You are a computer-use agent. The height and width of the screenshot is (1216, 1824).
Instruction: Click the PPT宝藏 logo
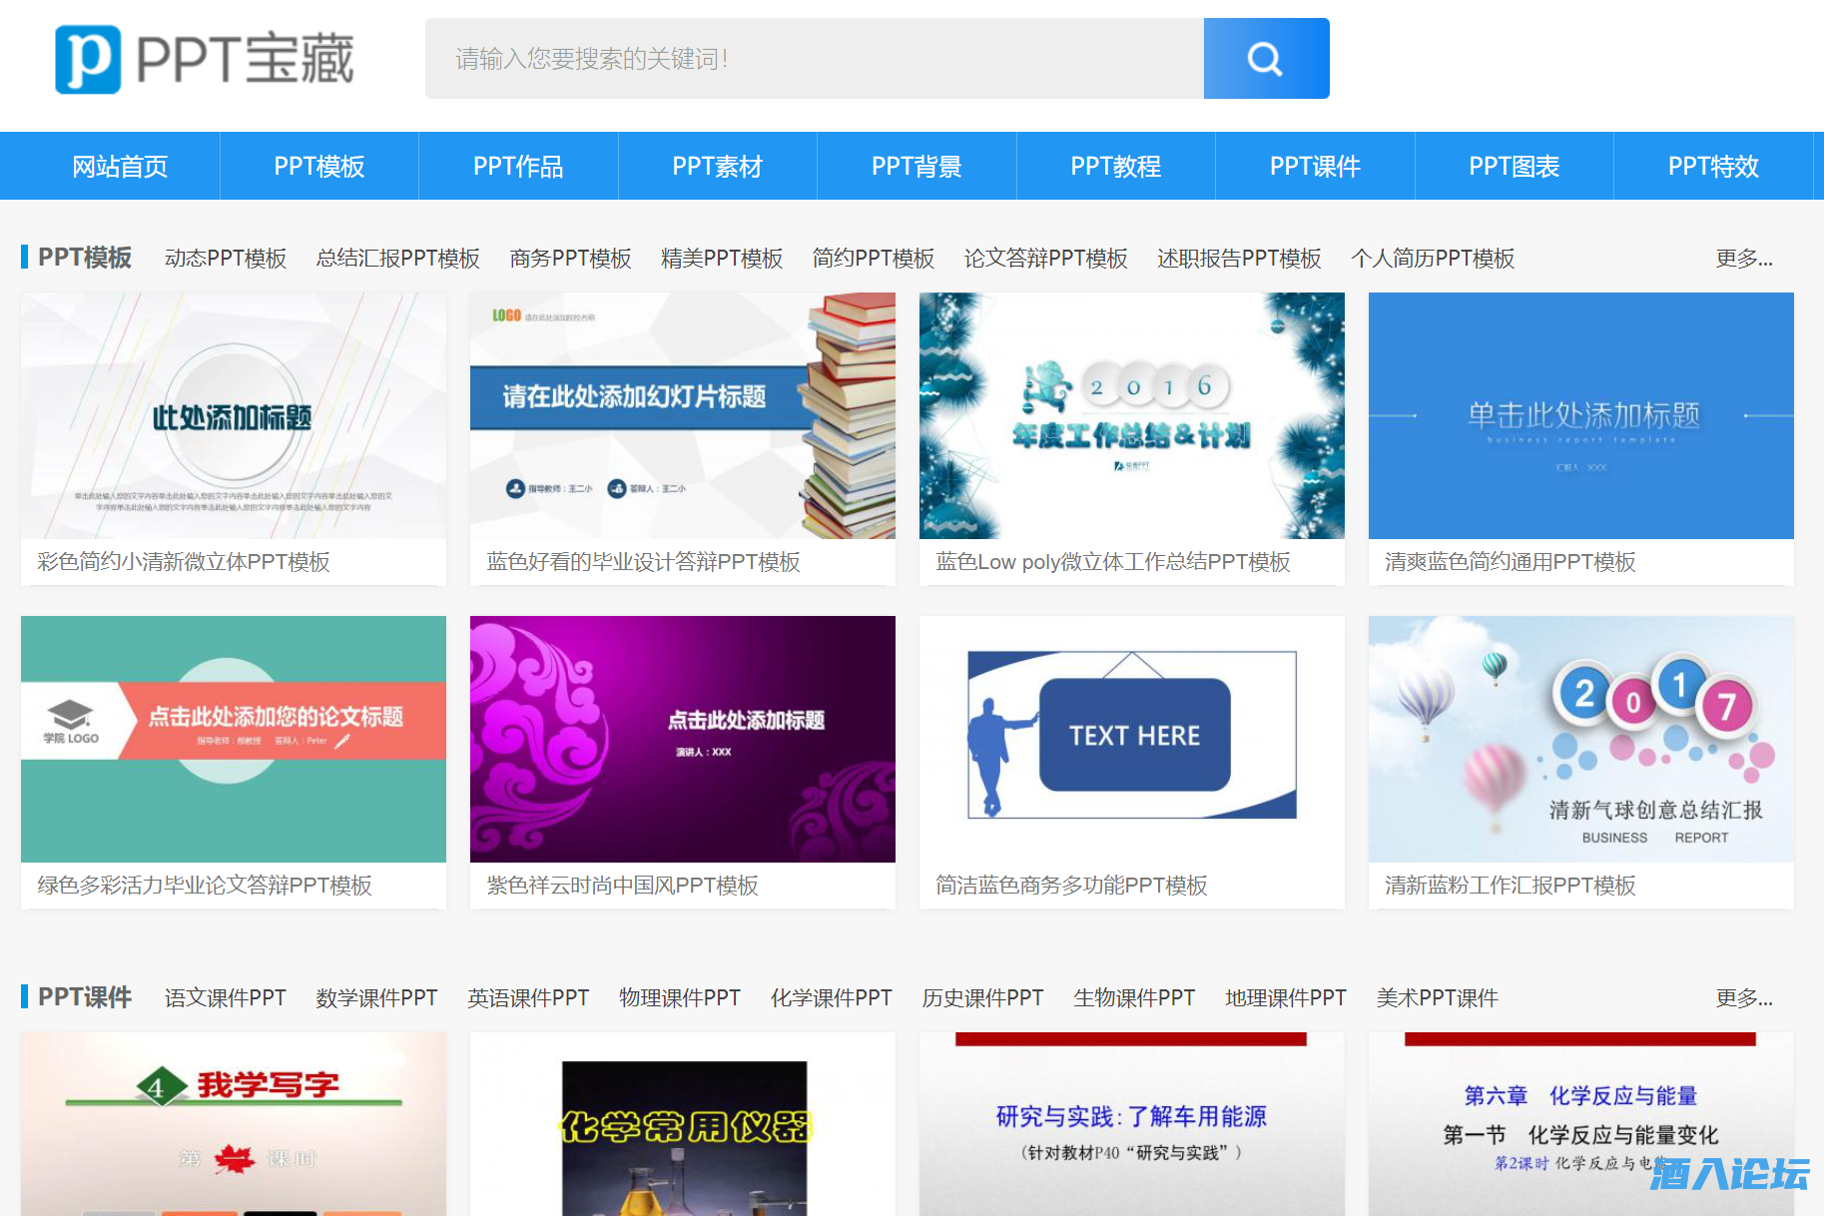point(205,59)
